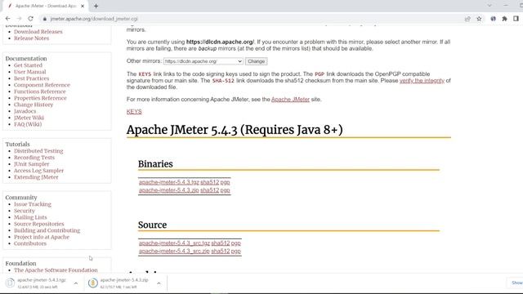Image resolution: width=523 pixels, height=294 pixels.
Task: Open Best Practices link
Action: [x=31, y=78]
